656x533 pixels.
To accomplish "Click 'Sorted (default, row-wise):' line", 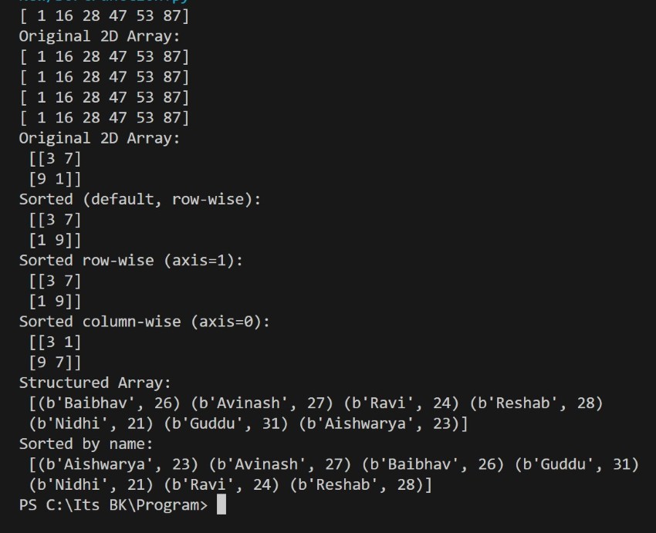I will pyautogui.click(x=140, y=200).
